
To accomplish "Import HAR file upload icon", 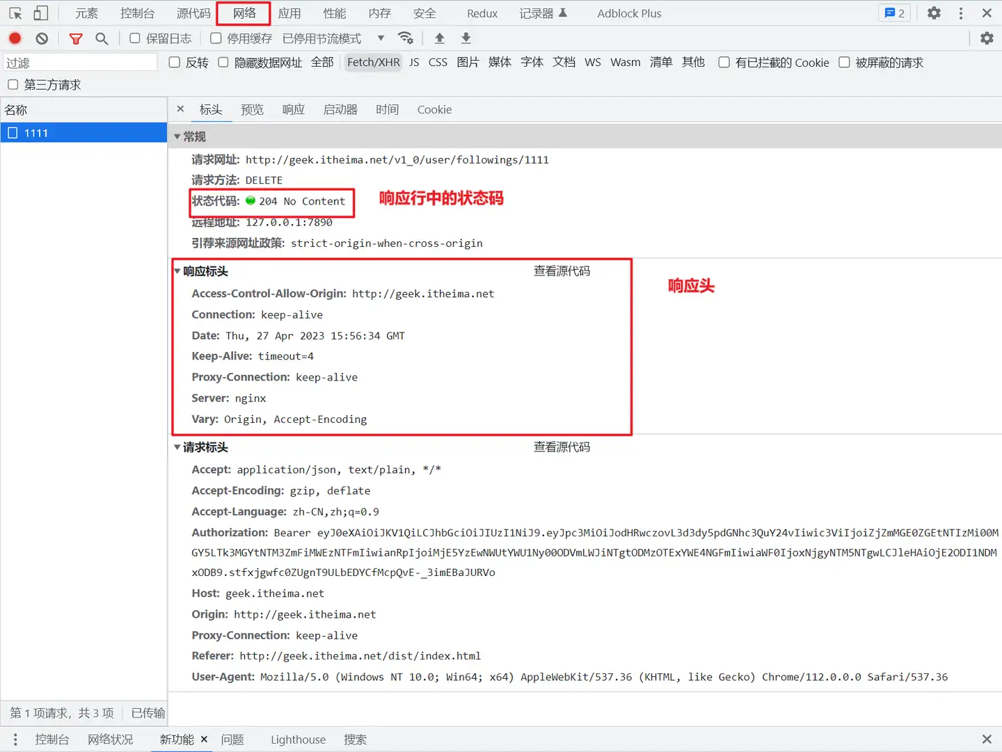I will click(x=439, y=38).
